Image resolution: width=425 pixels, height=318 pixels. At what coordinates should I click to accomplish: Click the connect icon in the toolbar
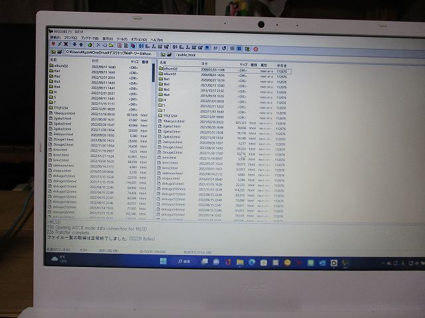pos(52,45)
